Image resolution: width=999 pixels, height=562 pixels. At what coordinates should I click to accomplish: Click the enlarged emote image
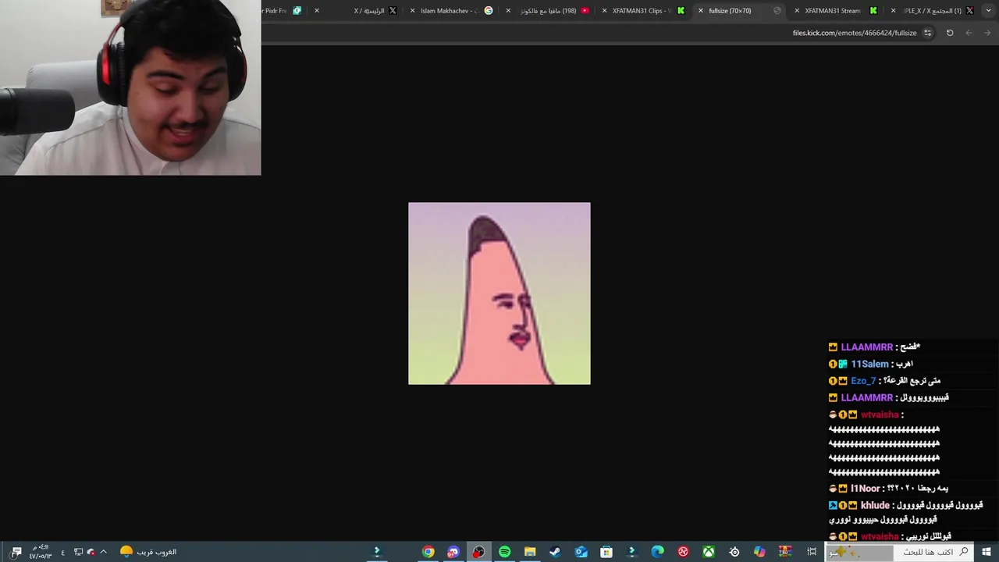[499, 293]
